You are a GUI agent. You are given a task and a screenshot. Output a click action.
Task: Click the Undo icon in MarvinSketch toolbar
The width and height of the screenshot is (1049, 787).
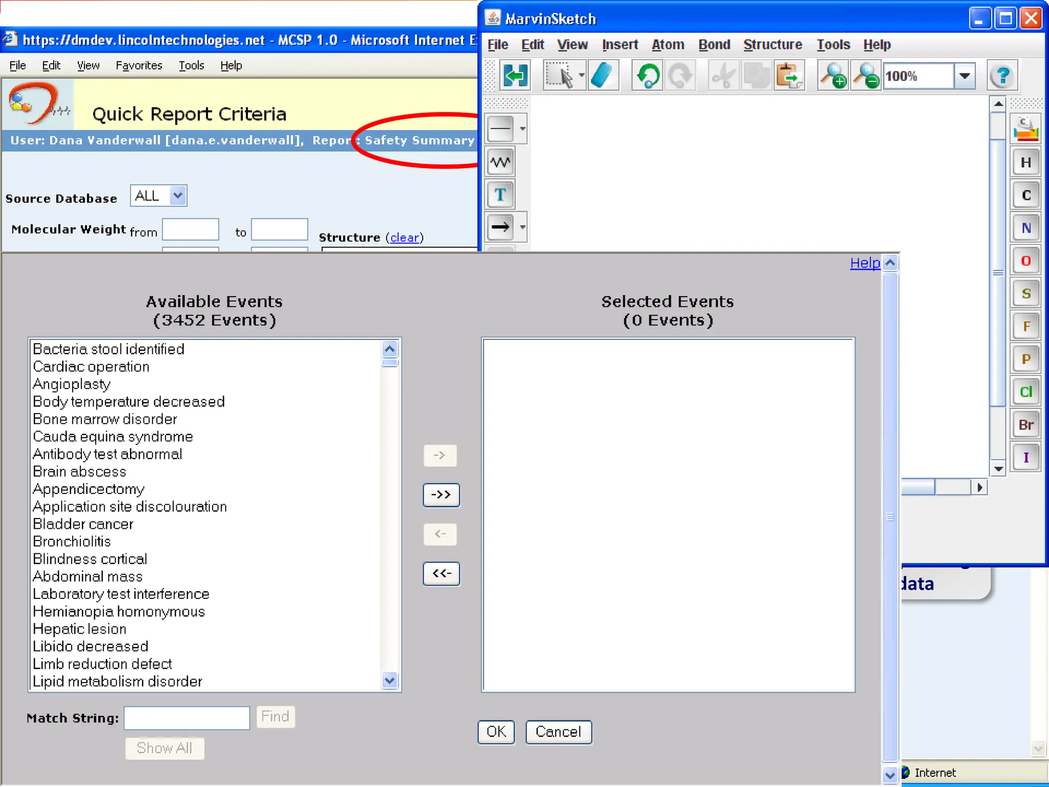click(647, 76)
